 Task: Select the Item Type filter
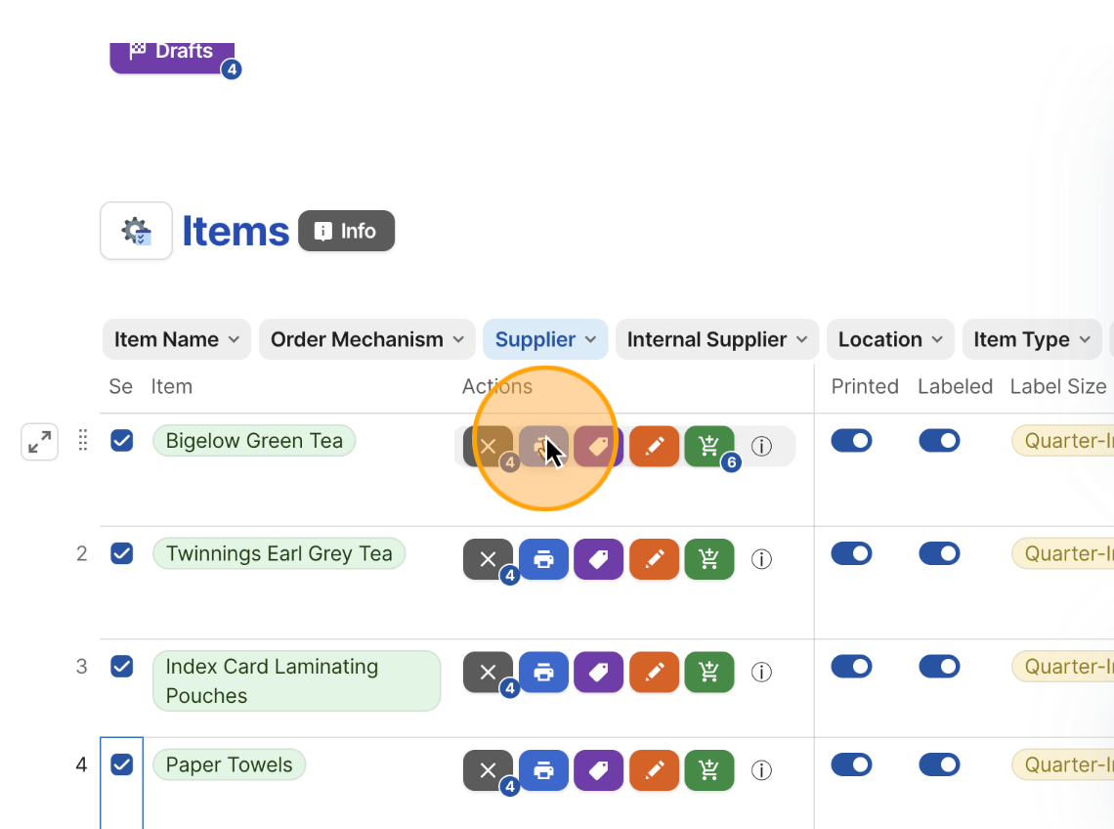[x=1032, y=339]
